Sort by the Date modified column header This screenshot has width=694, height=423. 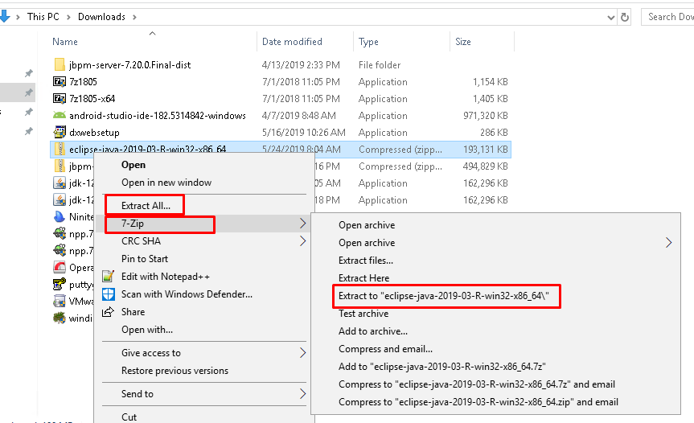point(292,42)
